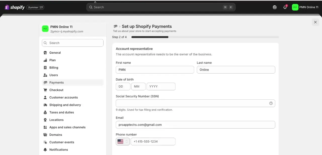Click the Payments icon in sidebar
This screenshot has width=322, height=155.
pos(45,83)
